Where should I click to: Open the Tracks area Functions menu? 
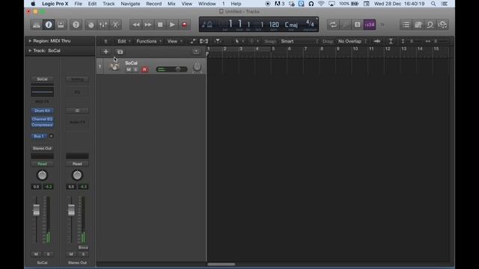[x=149, y=41]
